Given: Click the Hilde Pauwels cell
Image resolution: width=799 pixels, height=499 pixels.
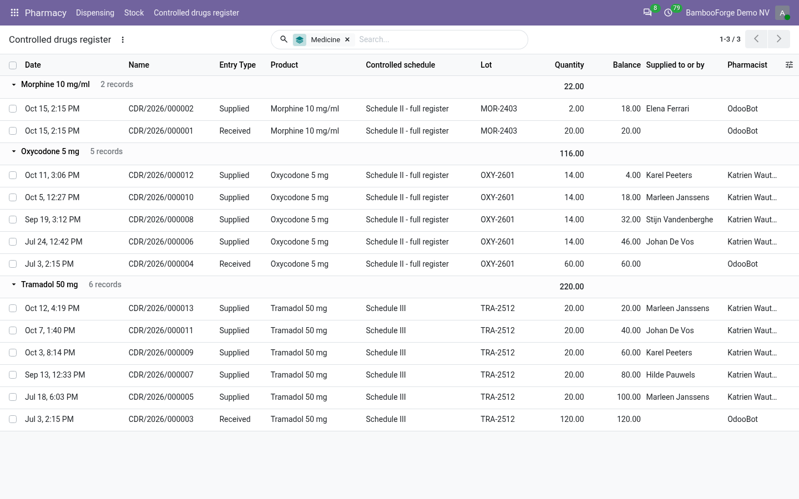Looking at the screenshot, I should point(670,375).
